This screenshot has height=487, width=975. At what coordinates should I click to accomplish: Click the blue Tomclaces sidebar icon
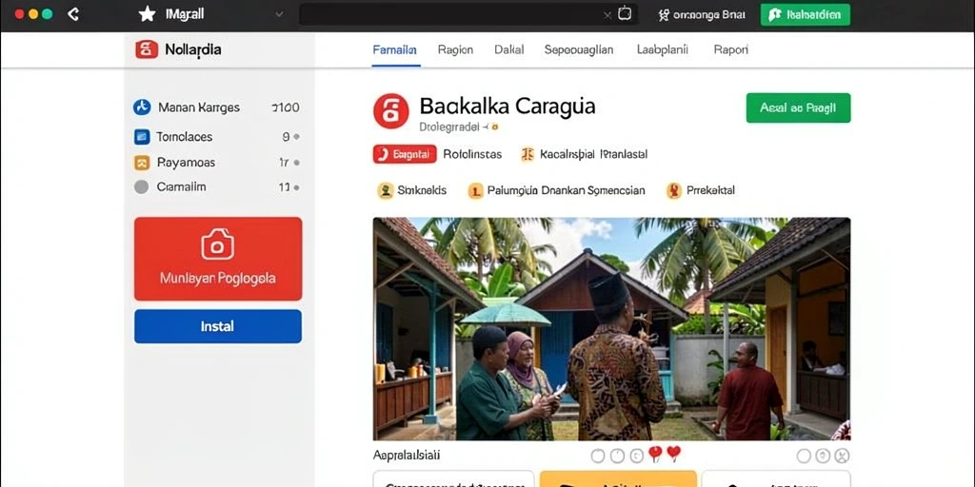142,137
